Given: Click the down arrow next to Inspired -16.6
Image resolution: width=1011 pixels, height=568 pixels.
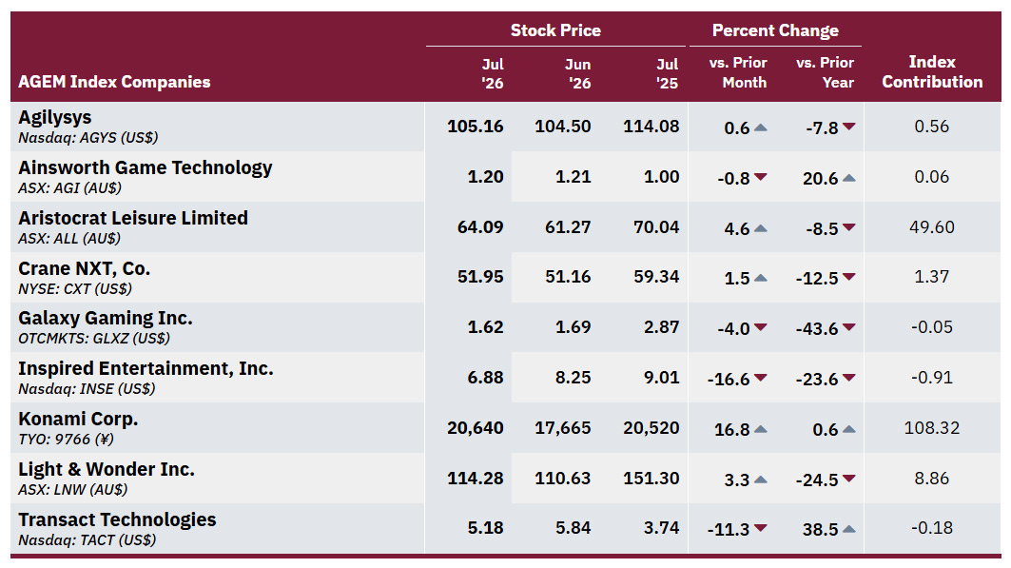Looking at the screenshot, I should [760, 378].
